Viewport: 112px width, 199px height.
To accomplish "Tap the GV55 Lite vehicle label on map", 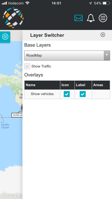I will [x=17, y=115].
